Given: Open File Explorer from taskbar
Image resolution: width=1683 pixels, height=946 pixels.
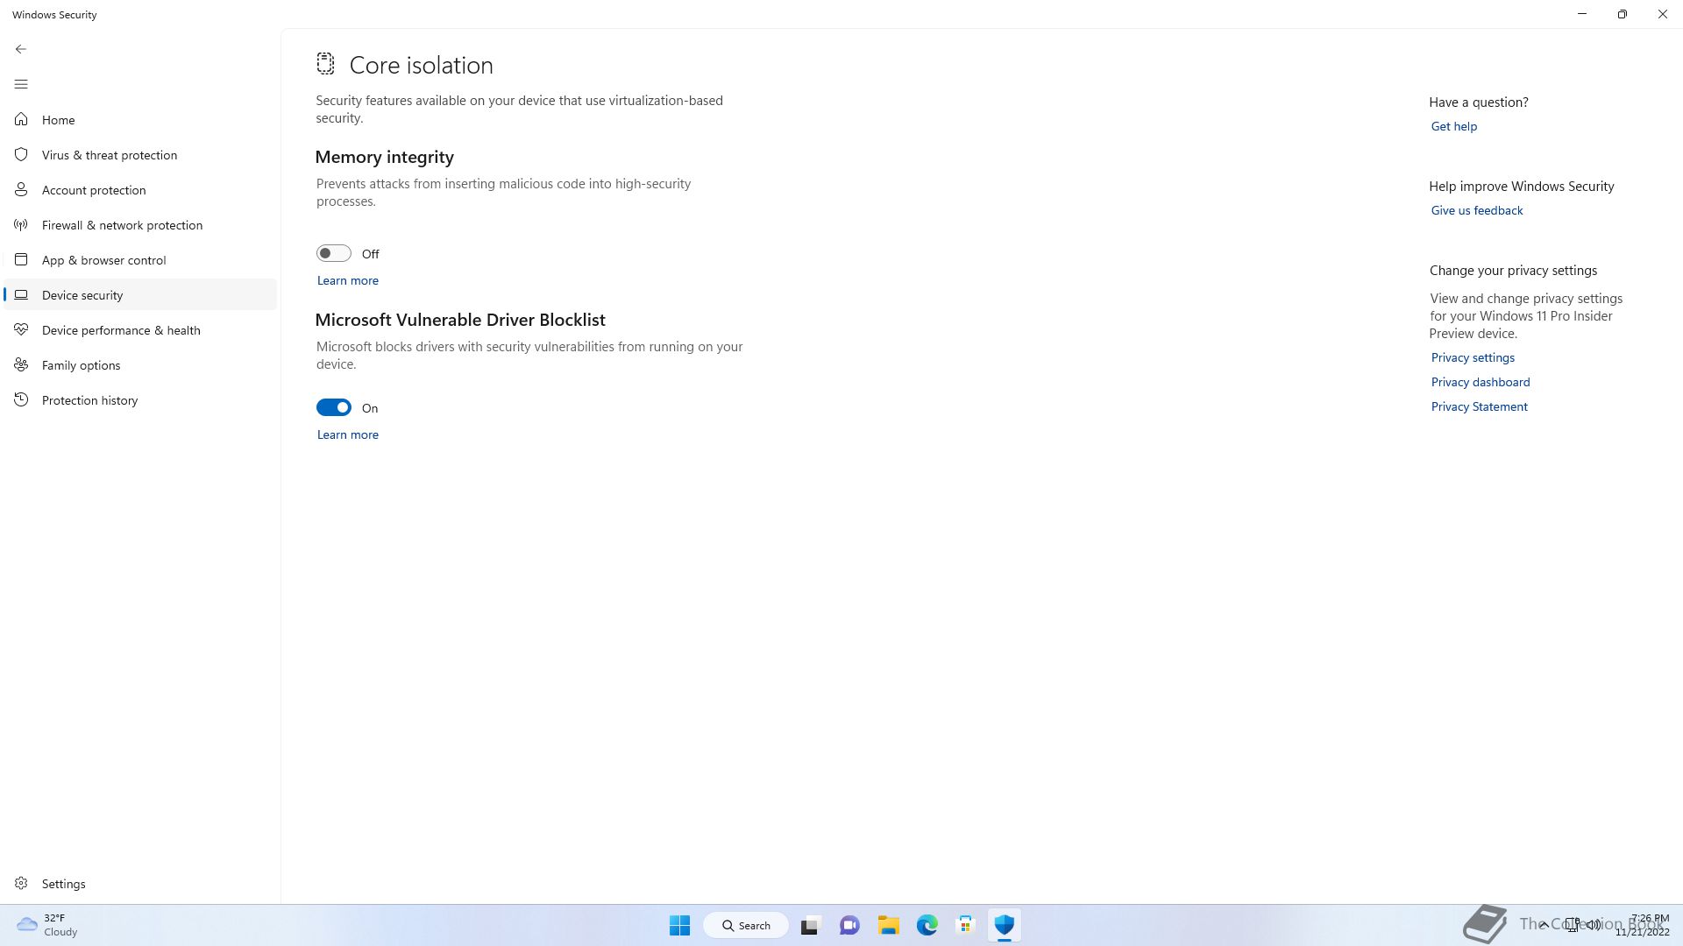Looking at the screenshot, I should (888, 925).
